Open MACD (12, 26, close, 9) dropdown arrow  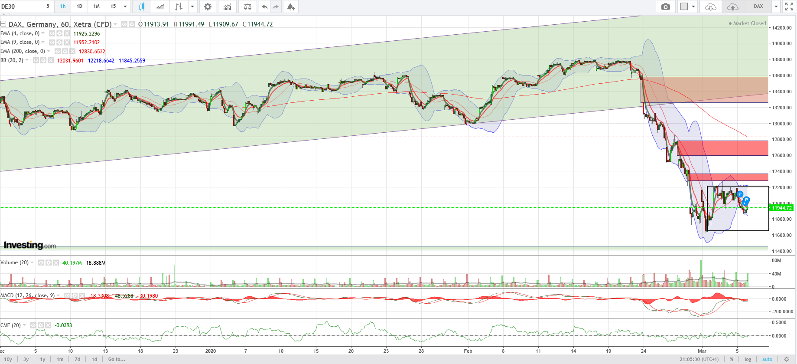point(58,295)
